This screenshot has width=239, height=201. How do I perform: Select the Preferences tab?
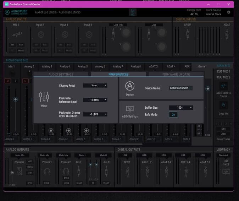[118, 74]
